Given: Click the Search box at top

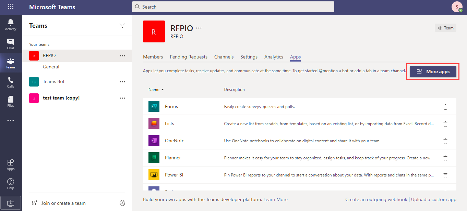Looking at the screenshot, I should pos(233,7).
